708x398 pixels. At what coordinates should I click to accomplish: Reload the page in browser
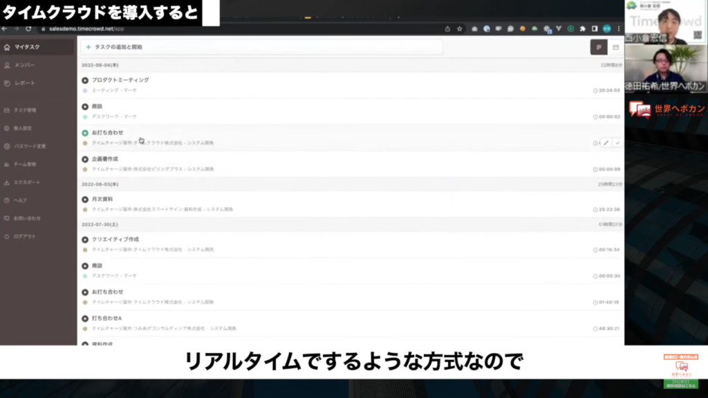[x=28, y=28]
